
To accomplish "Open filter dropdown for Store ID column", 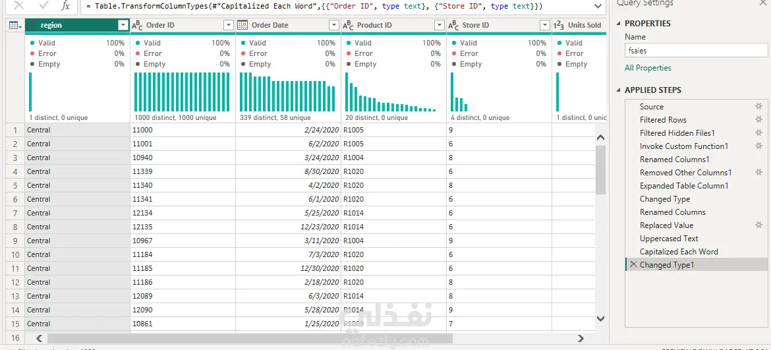I will point(544,25).
